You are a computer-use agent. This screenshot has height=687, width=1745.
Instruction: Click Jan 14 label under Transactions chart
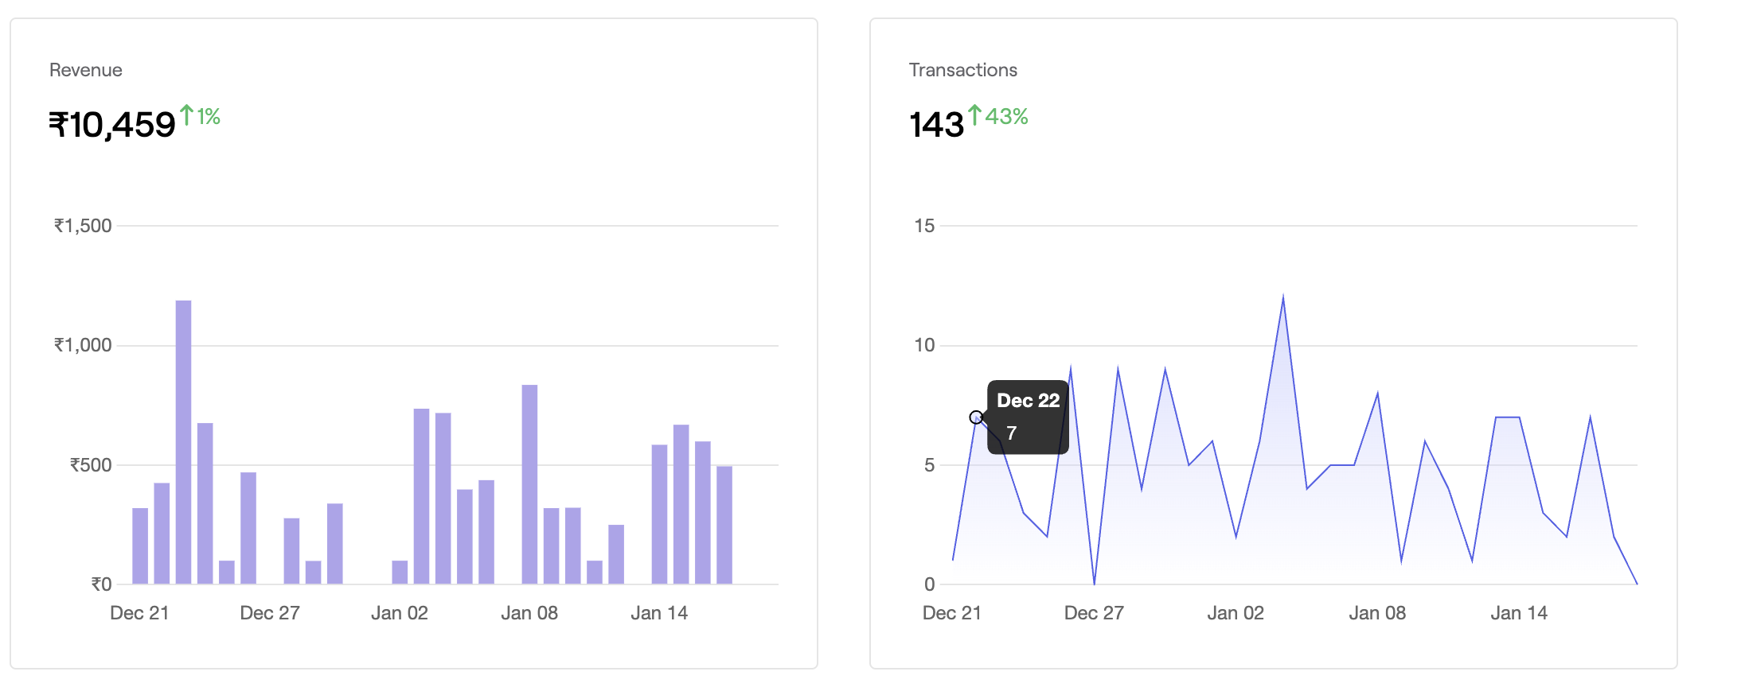pyautogui.click(x=1519, y=613)
